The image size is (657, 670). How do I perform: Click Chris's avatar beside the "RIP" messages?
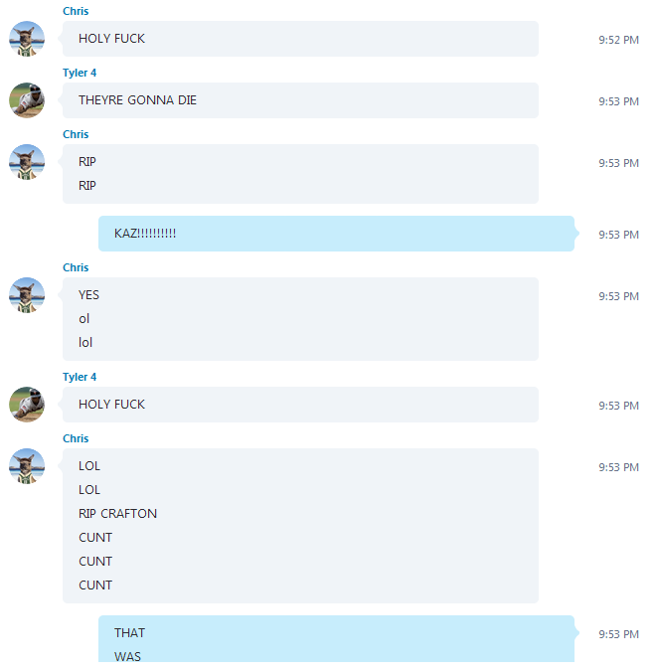pos(27,162)
